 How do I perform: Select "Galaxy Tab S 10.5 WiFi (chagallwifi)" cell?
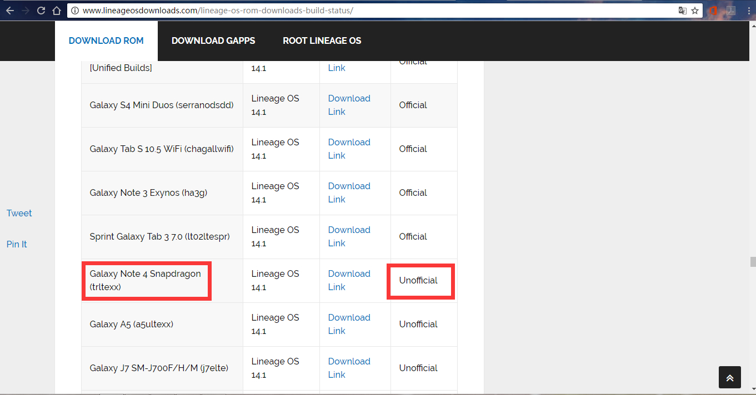click(162, 149)
